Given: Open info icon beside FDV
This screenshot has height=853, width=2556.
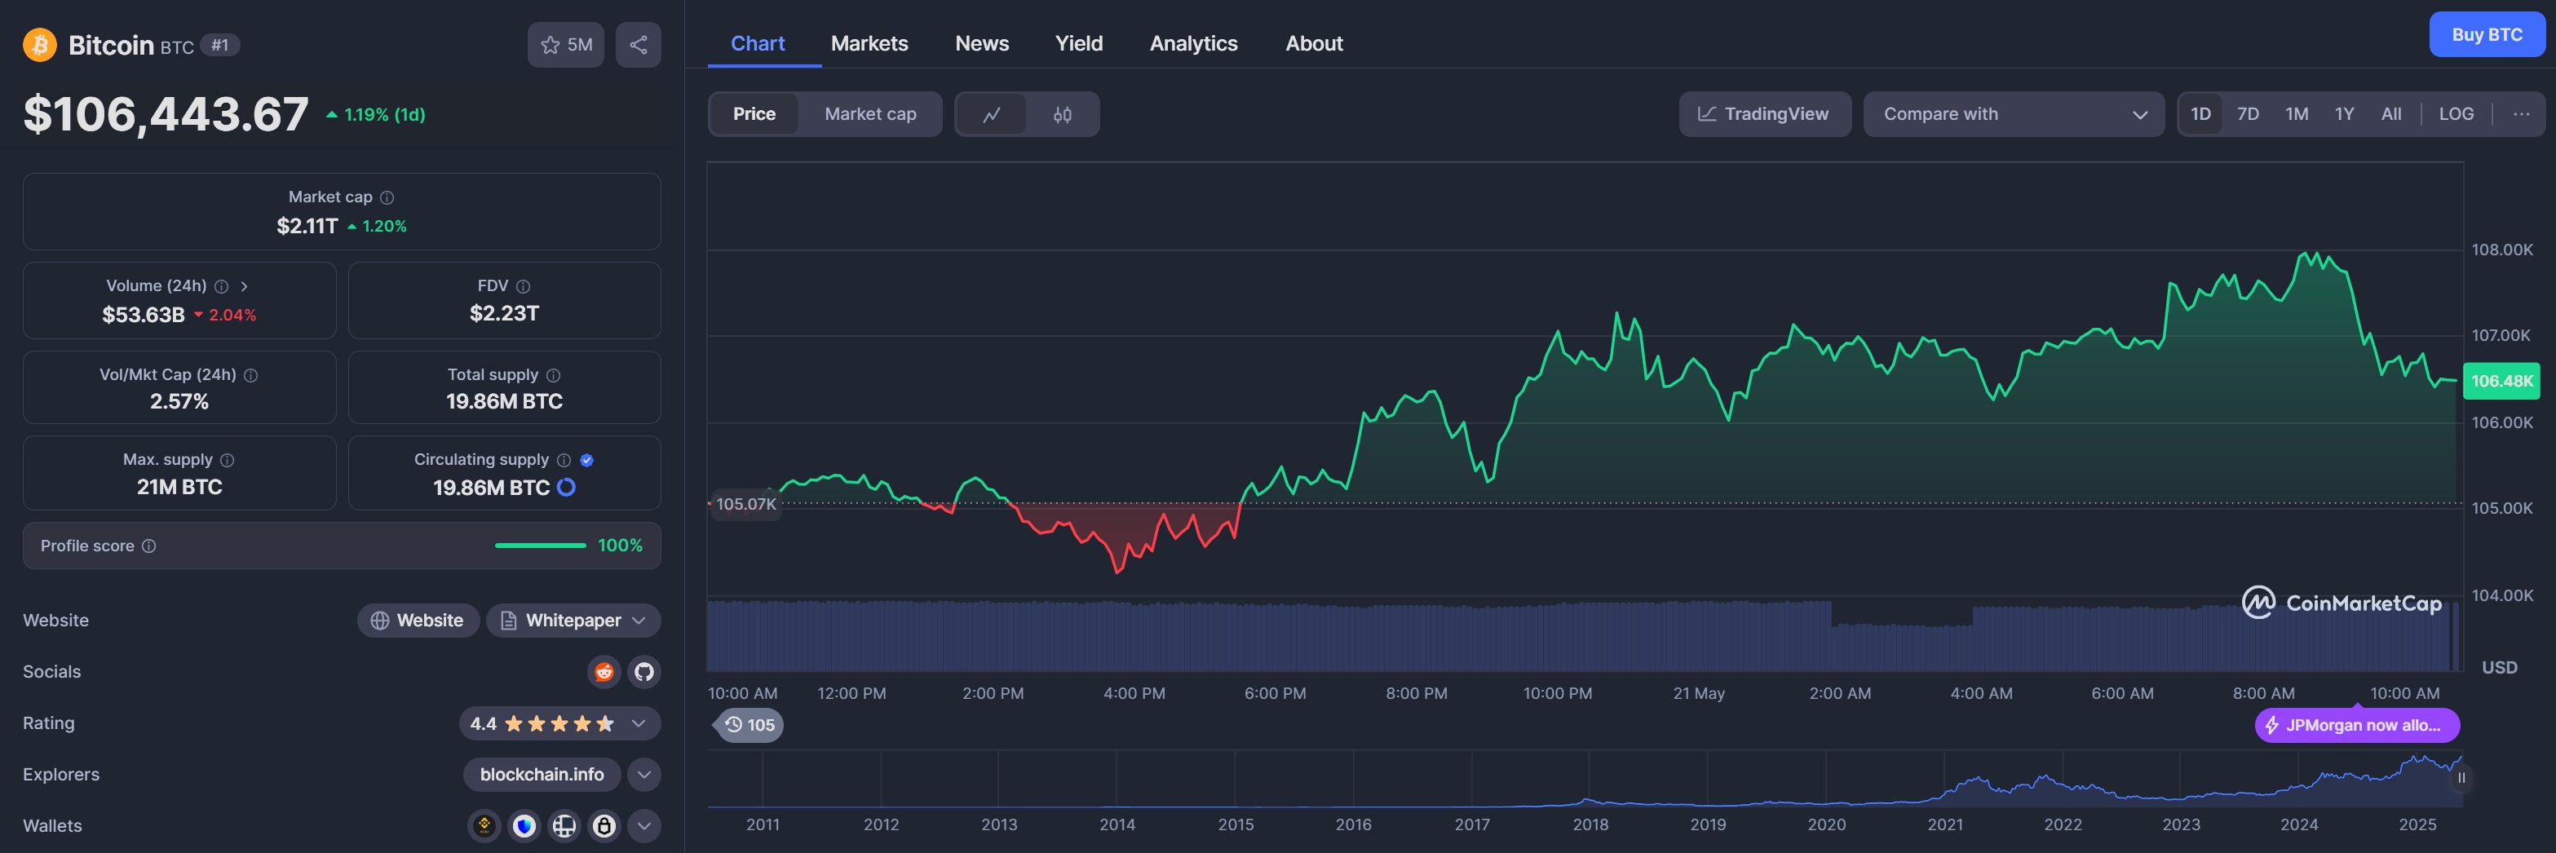Looking at the screenshot, I should [x=523, y=285].
